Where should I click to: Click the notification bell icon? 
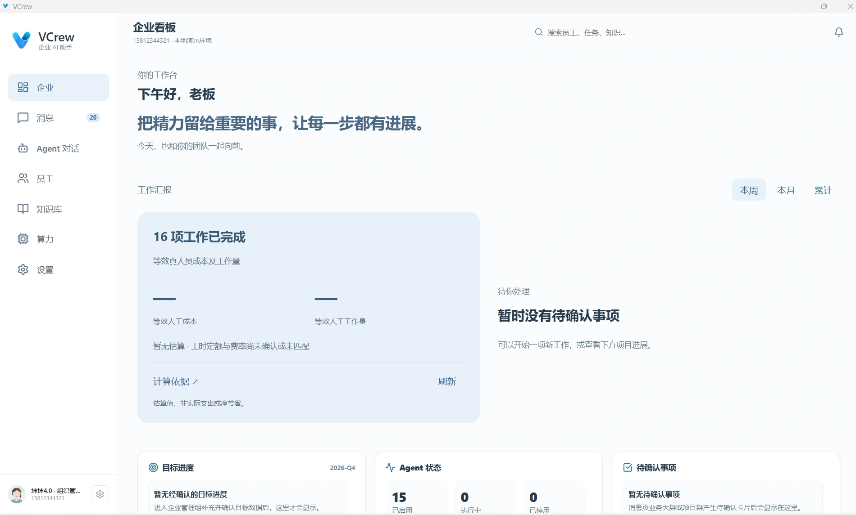839,32
